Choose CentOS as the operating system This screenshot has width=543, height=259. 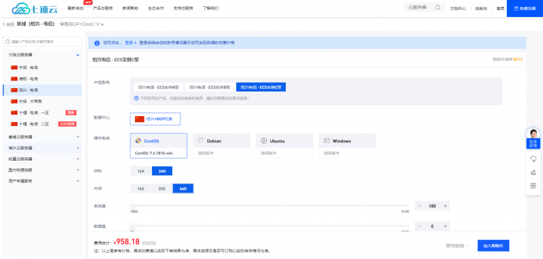pos(159,141)
